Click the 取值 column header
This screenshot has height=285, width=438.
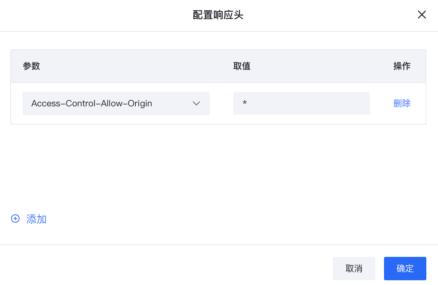(x=242, y=66)
